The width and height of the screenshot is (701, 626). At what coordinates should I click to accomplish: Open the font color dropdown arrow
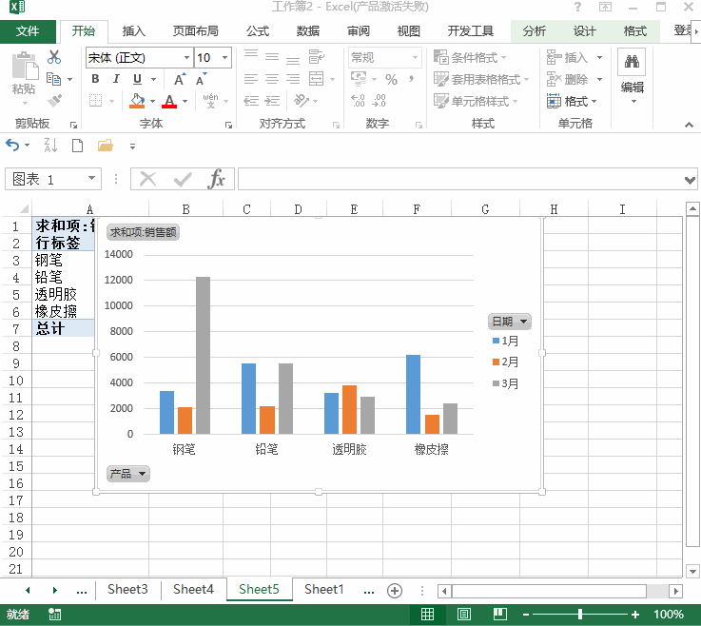click(x=185, y=101)
